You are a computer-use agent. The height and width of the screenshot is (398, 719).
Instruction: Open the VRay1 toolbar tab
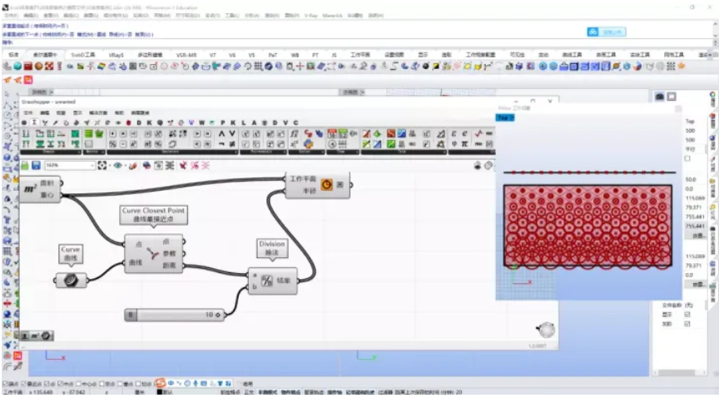[x=117, y=55]
